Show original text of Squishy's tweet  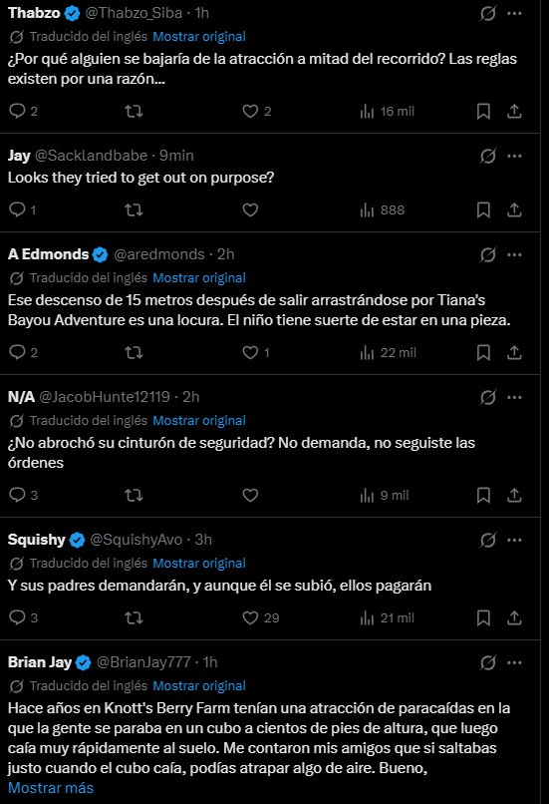pos(199,563)
